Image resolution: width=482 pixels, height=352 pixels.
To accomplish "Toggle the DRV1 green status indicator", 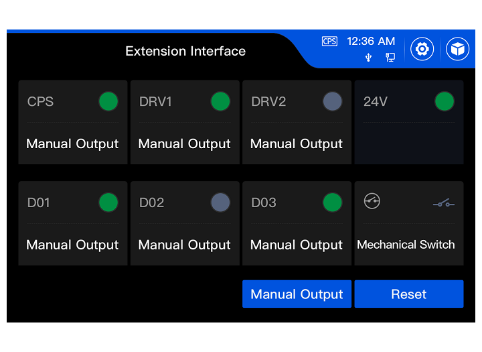I will (x=220, y=101).
